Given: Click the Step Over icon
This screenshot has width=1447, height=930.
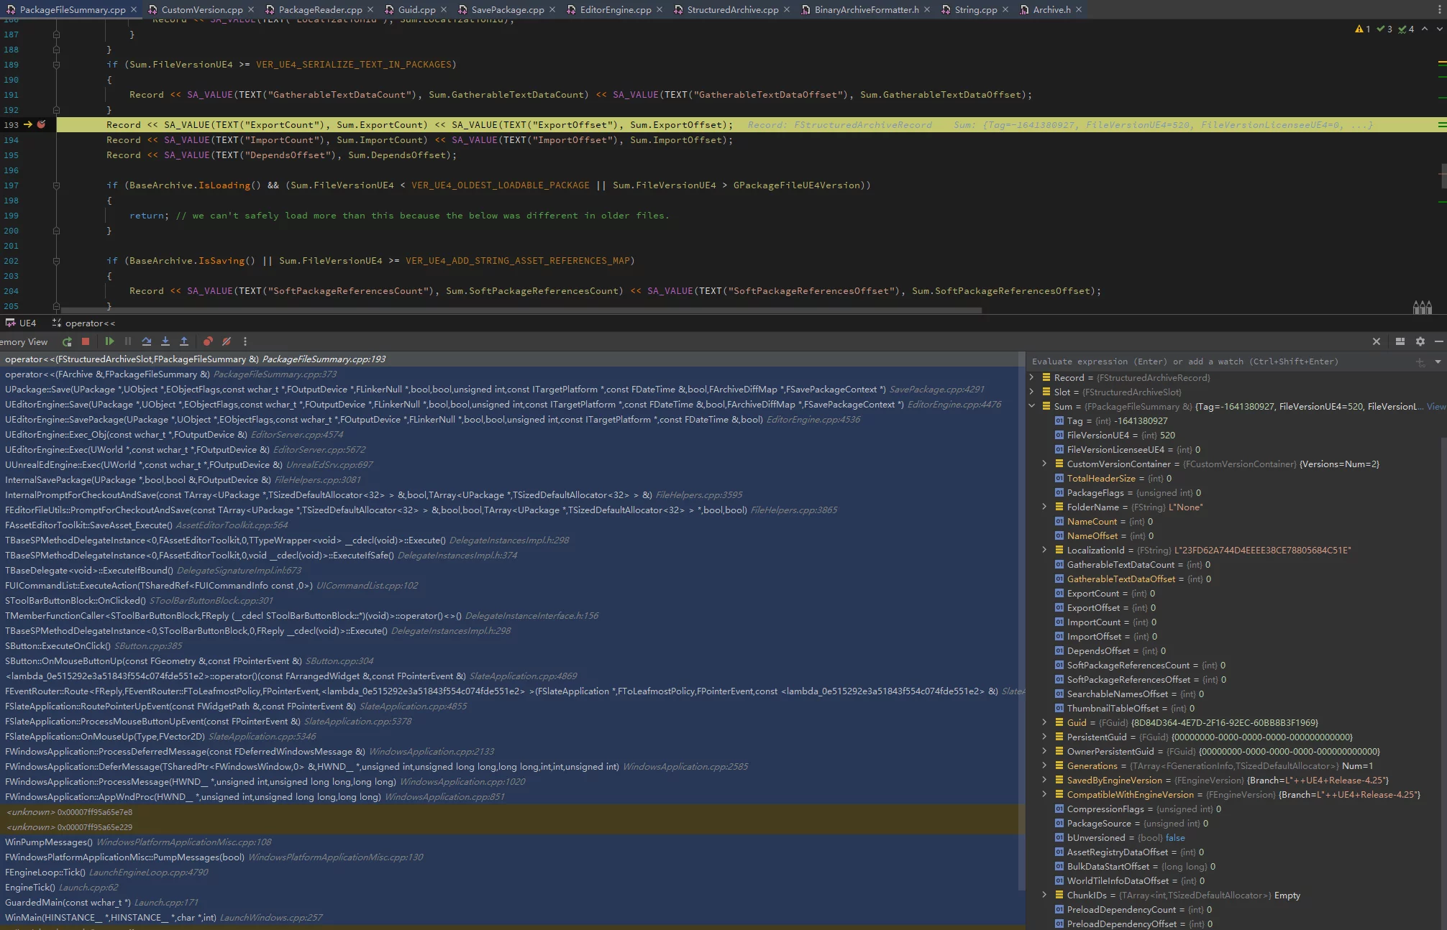Looking at the screenshot, I should pos(147,341).
